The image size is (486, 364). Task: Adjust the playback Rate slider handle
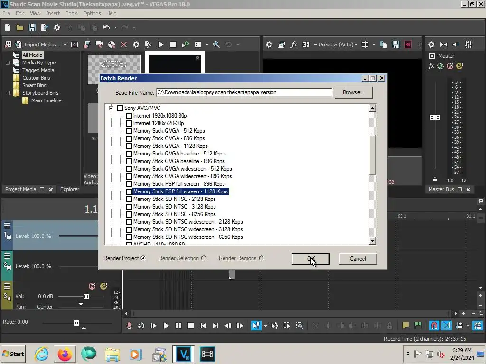click(x=76, y=323)
